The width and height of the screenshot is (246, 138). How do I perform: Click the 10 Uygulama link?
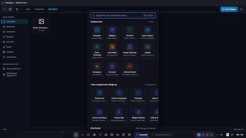150,85
